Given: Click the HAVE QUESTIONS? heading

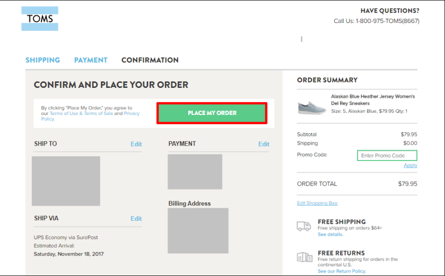Looking at the screenshot, I should click(x=390, y=11).
